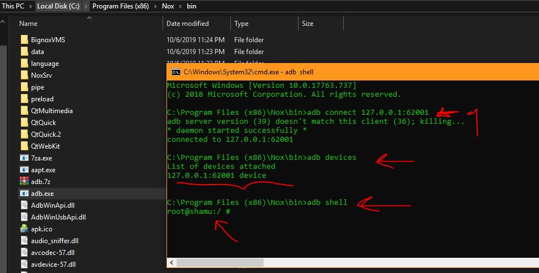Select the avdevice-57.dll file name
539x273 pixels.
(53, 265)
